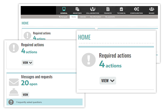This screenshot has width=164, height=112.
Task: Click the envelope messages icon
Action: point(14,82)
